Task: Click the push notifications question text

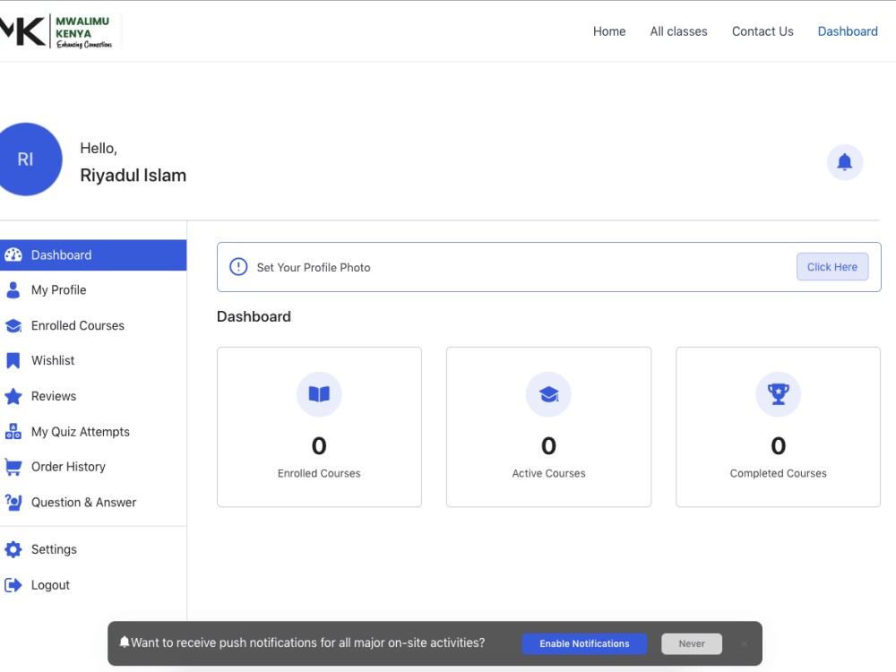Action: [x=308, y=642]
